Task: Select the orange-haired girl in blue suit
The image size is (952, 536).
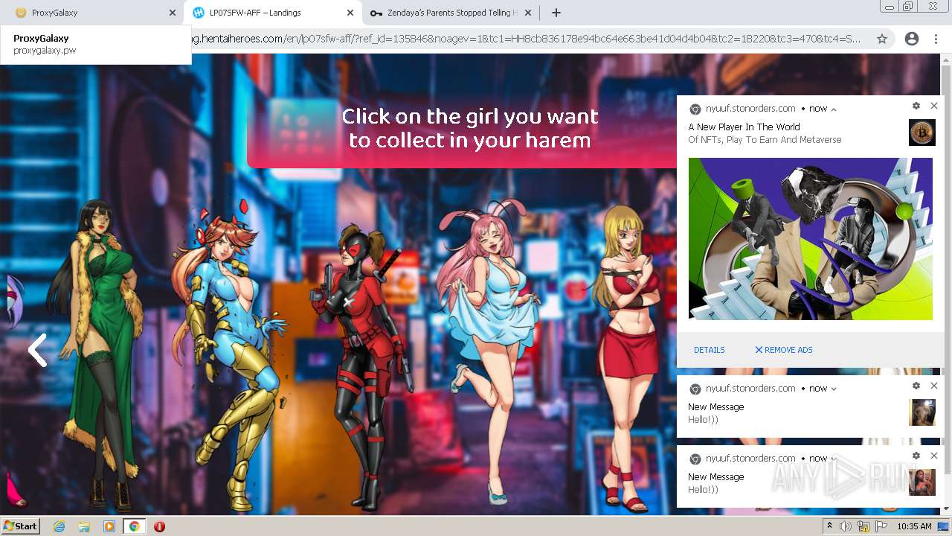Action: click(x=231, y=354)
